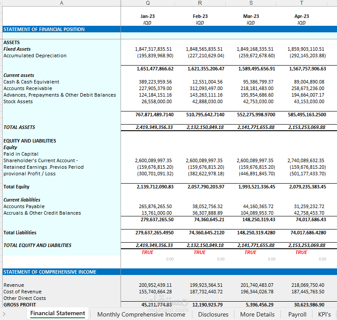Viewport: 337px width, 320px height.
Task: Click the Advances, Prepayments & Other Debit Balances label
Action: 60,95
